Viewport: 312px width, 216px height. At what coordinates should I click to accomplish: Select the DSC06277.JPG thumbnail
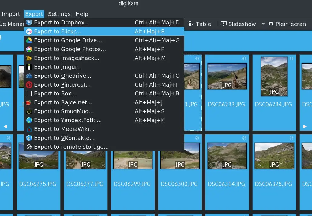coord(86,160)
